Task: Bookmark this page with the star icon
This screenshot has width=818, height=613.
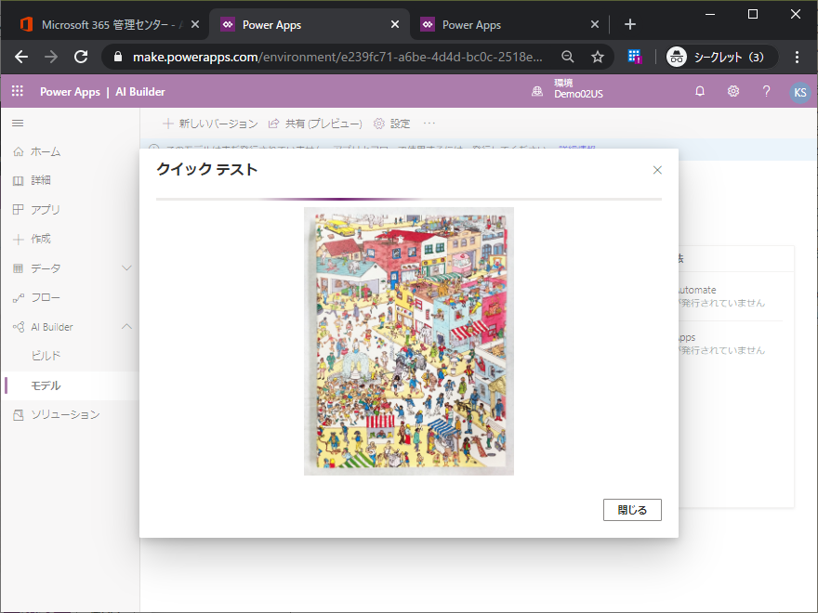Action: 598,57
